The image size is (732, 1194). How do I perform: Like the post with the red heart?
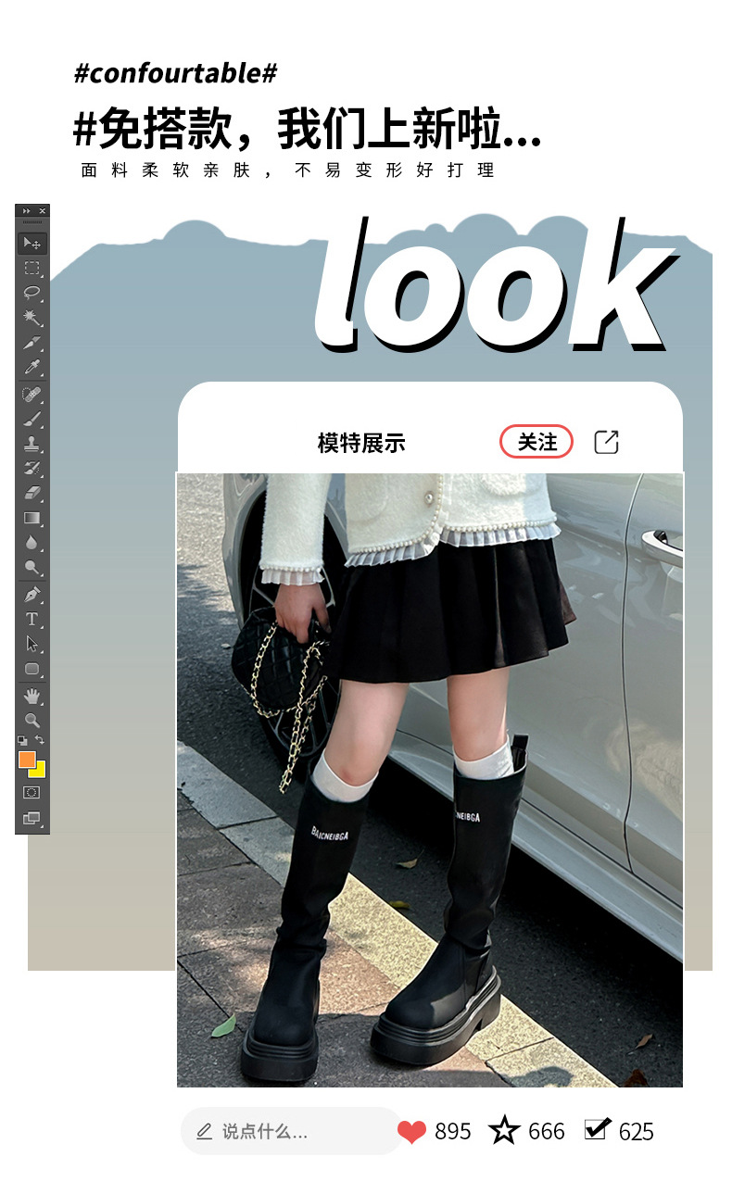(411, 1131)
